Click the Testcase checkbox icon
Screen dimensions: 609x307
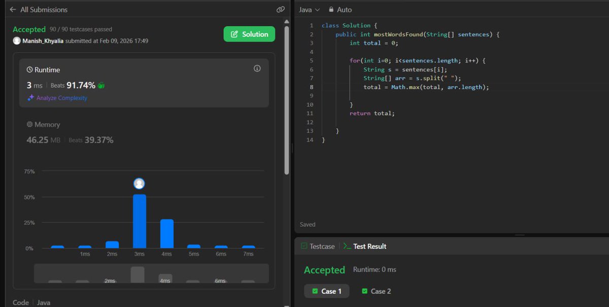pyautogui.click(x=304, y=246)
